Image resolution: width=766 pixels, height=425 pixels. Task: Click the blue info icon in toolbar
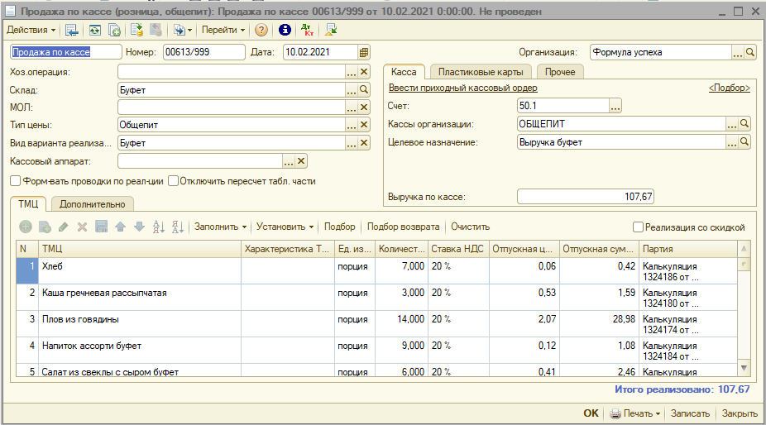[x=285, y=30]
